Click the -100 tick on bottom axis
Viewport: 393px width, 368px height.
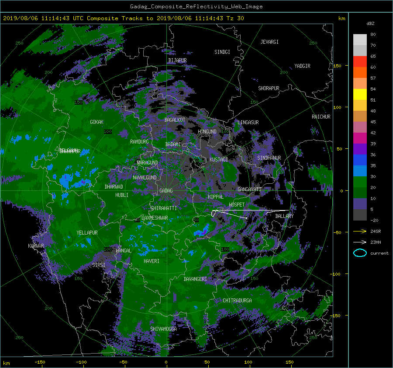pyautogui.click(x=81, y=362)
